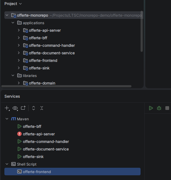Stop the selected service
Screen dimensions: 171x180
(167, 108)
